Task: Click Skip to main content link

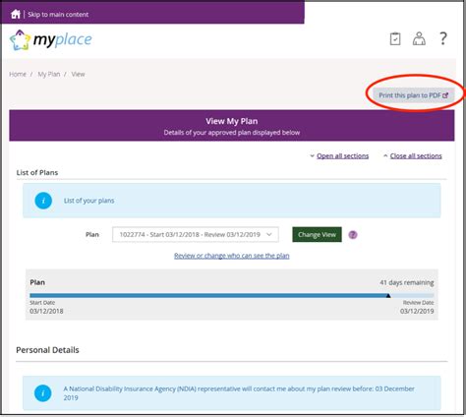Action: (58, 15)
